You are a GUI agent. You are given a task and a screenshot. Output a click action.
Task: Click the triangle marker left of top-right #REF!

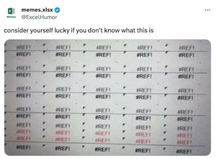point(167,45)
